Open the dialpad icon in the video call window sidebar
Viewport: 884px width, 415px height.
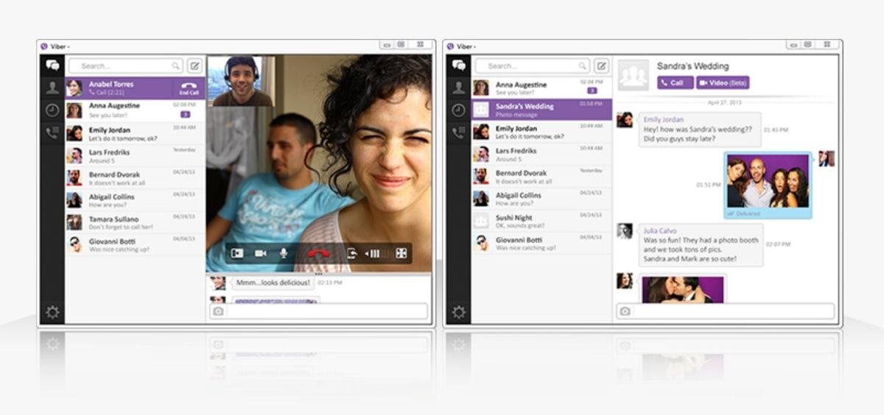(x=52, y=133)
